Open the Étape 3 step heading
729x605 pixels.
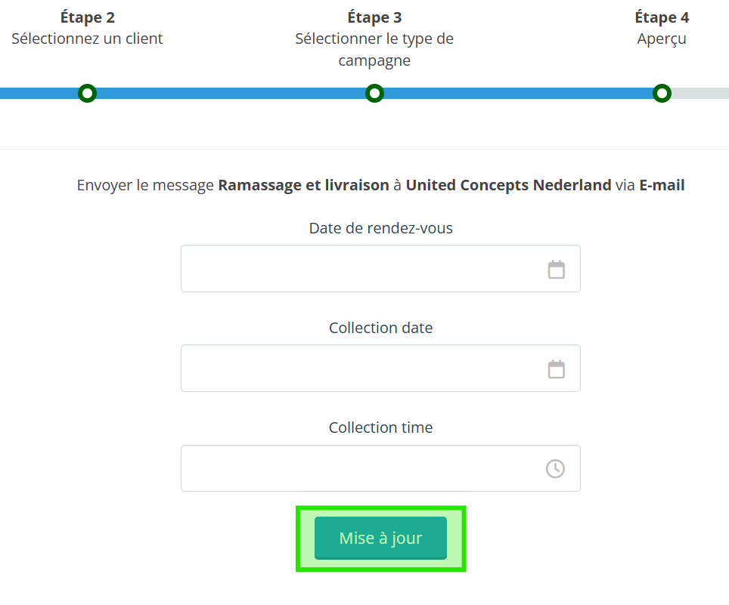pyautogui.click(x=374, y=17)
